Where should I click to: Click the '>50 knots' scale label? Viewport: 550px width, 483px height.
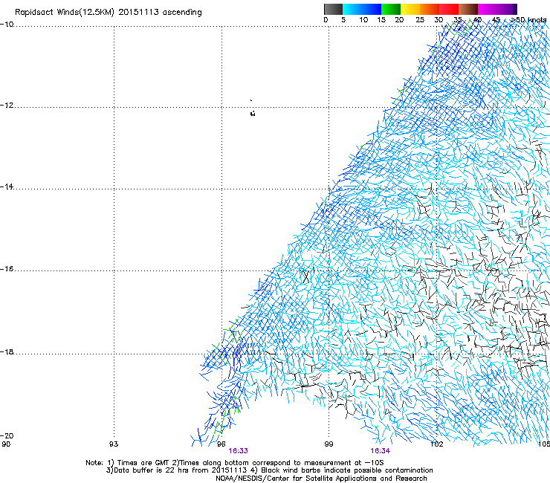point(528,20)
